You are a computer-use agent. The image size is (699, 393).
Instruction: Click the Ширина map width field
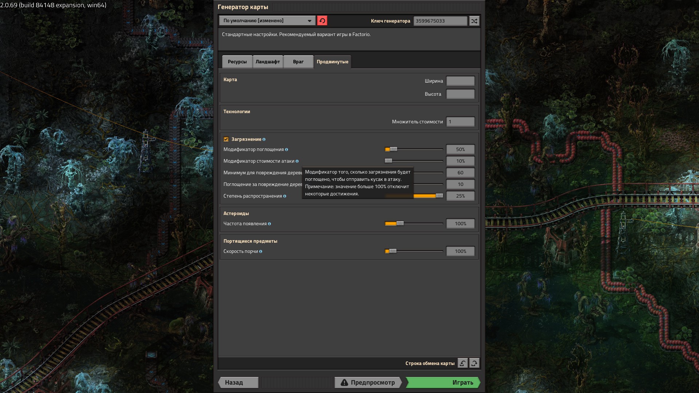460,81
